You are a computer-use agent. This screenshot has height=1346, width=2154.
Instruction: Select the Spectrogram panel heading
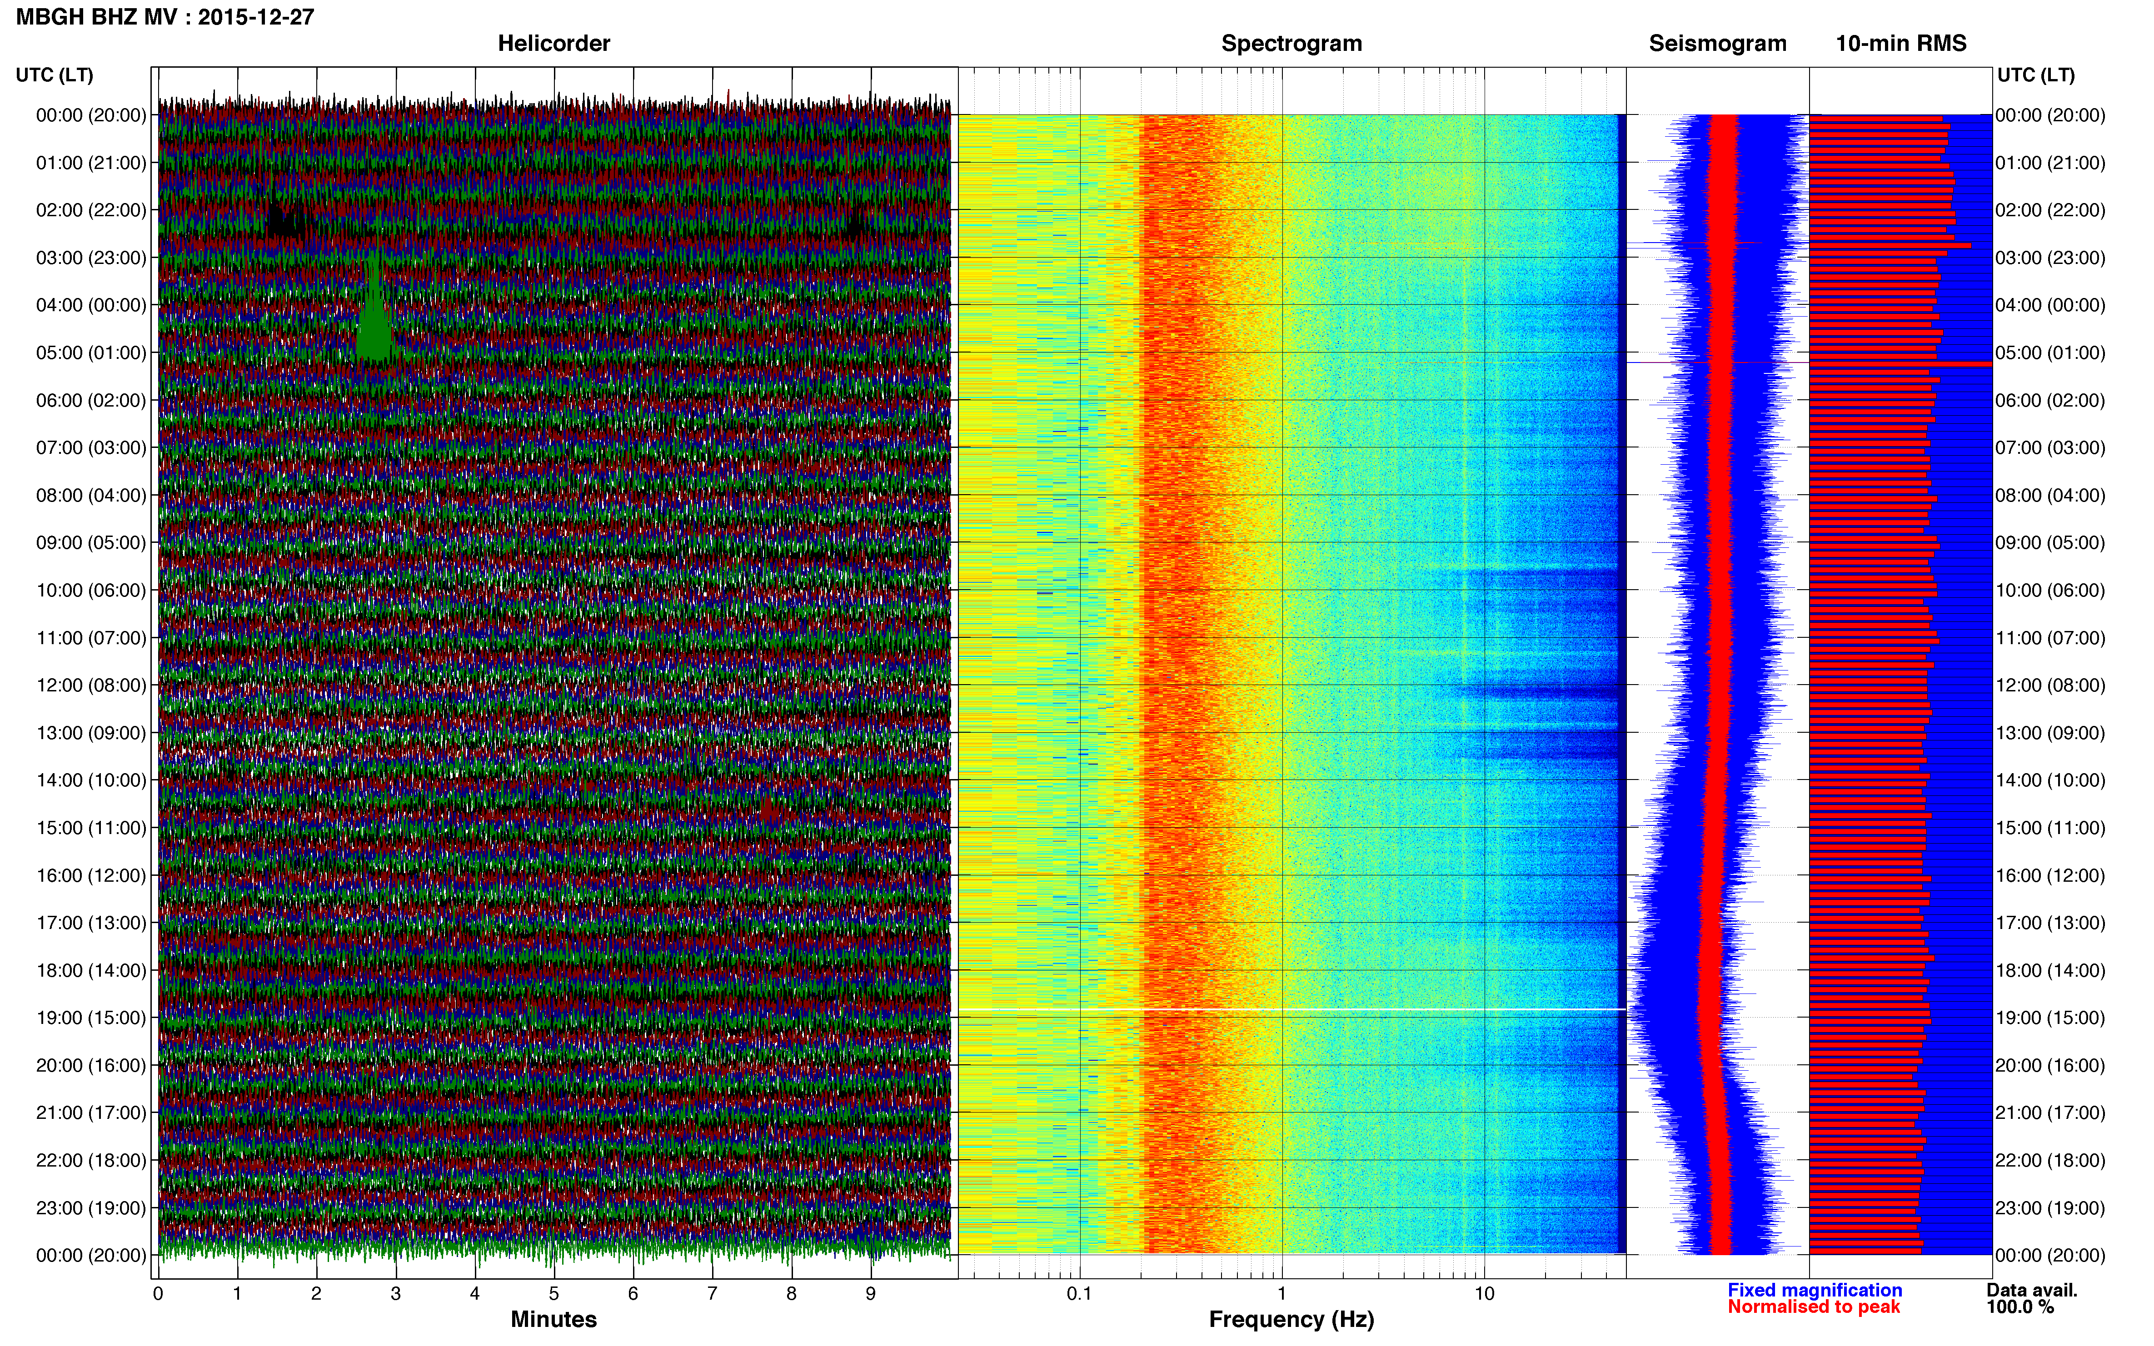(x=1291, y=44)
